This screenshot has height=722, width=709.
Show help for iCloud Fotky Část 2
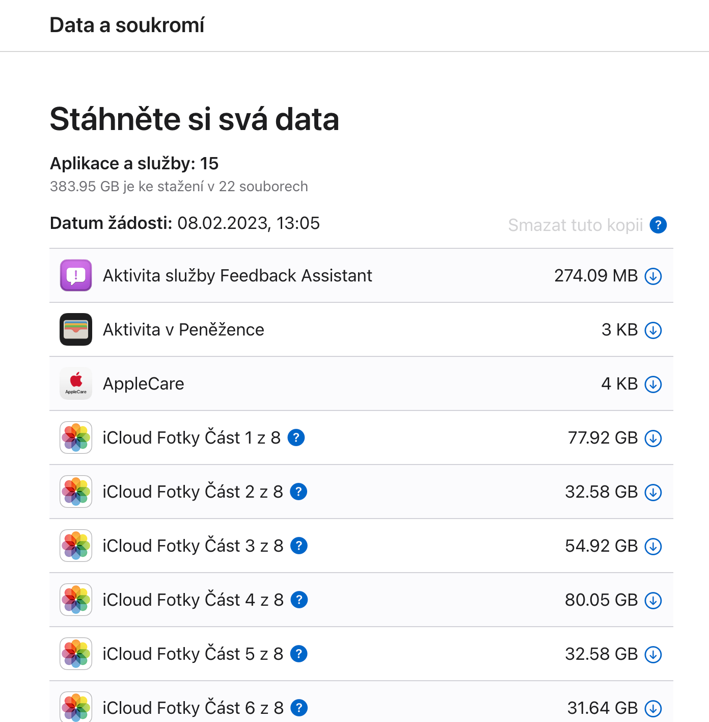[298, 492]
